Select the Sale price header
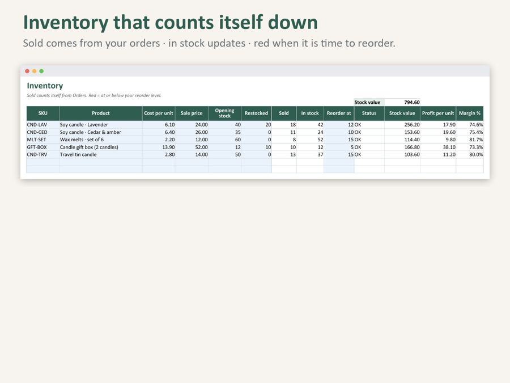The height and width of the screenshot is (383, 510). pyautogui.click(x=192, y=113)
